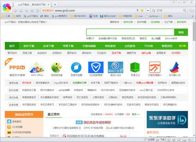This screenshot has width=196, height=142.
Task: Click the undo closed tab icon
Action: click(x=26, y=11)
